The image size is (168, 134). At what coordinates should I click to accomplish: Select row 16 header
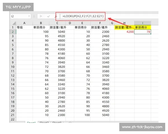tap(13, 93)
